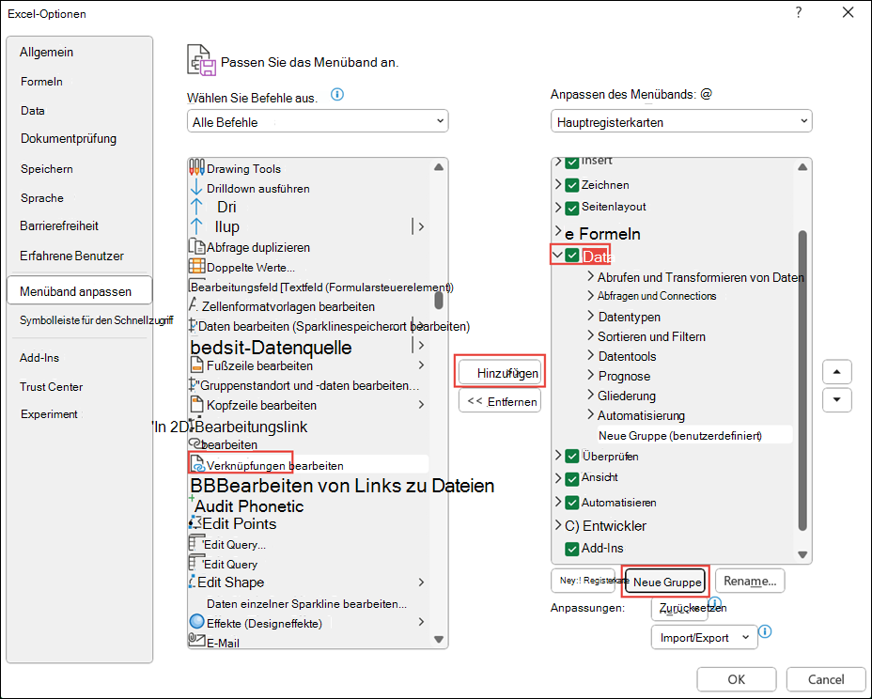Click the Verknüpfungen bearbeiten link icon
The width and height of the screenshot is (872, 699).
[x=197, y=464]
